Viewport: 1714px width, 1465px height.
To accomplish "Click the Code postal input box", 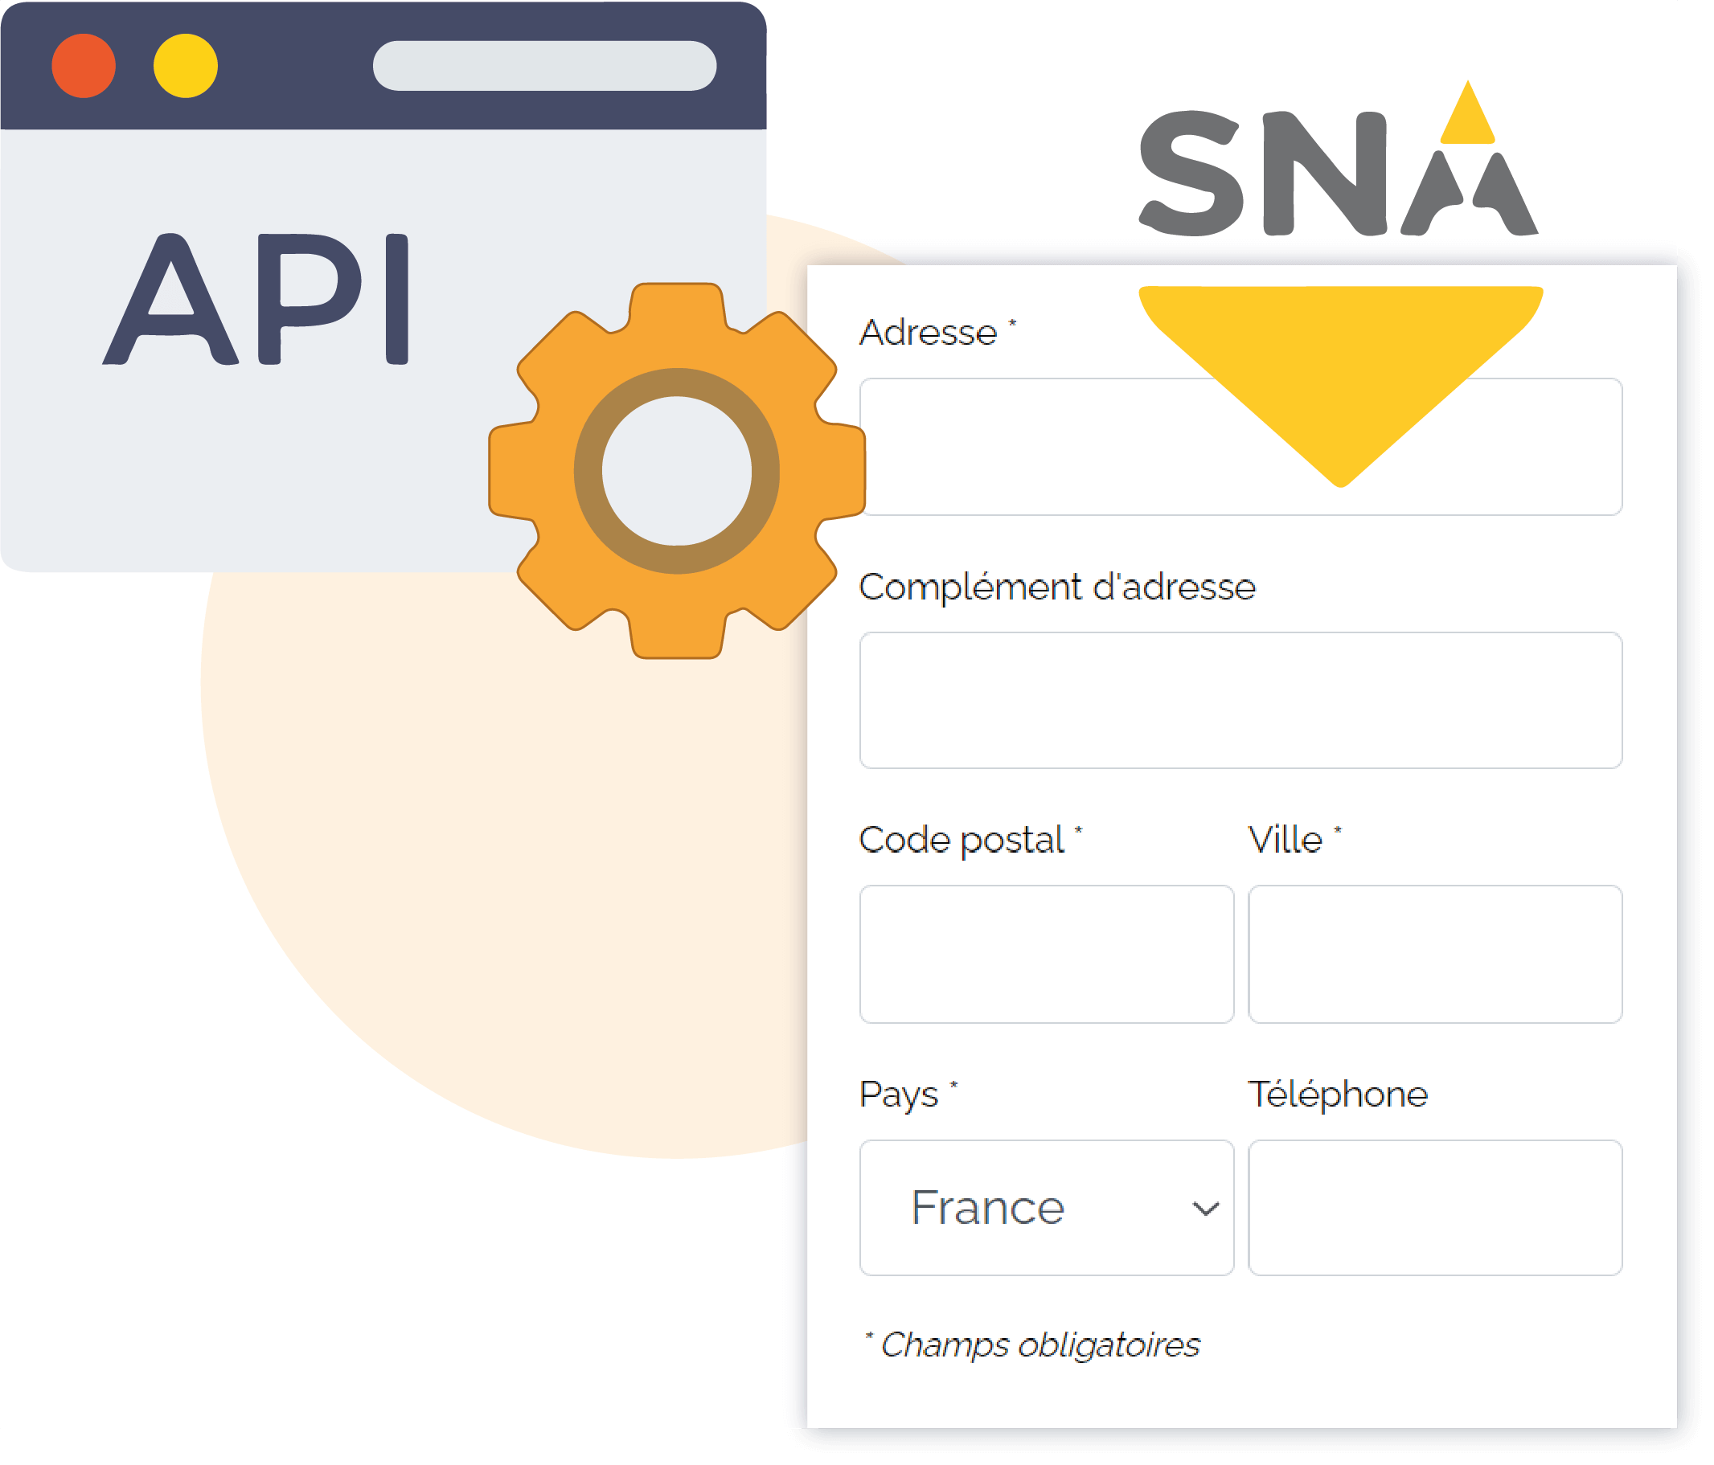I will click(1047, 954).
